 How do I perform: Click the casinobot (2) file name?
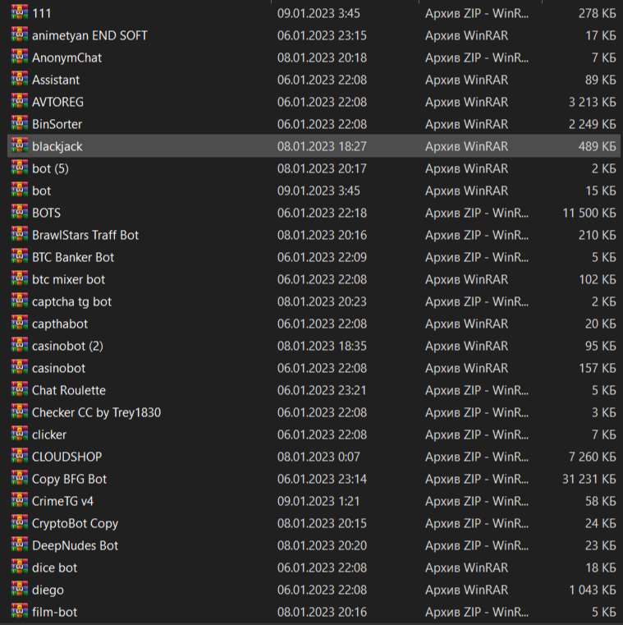coord(67,346)
